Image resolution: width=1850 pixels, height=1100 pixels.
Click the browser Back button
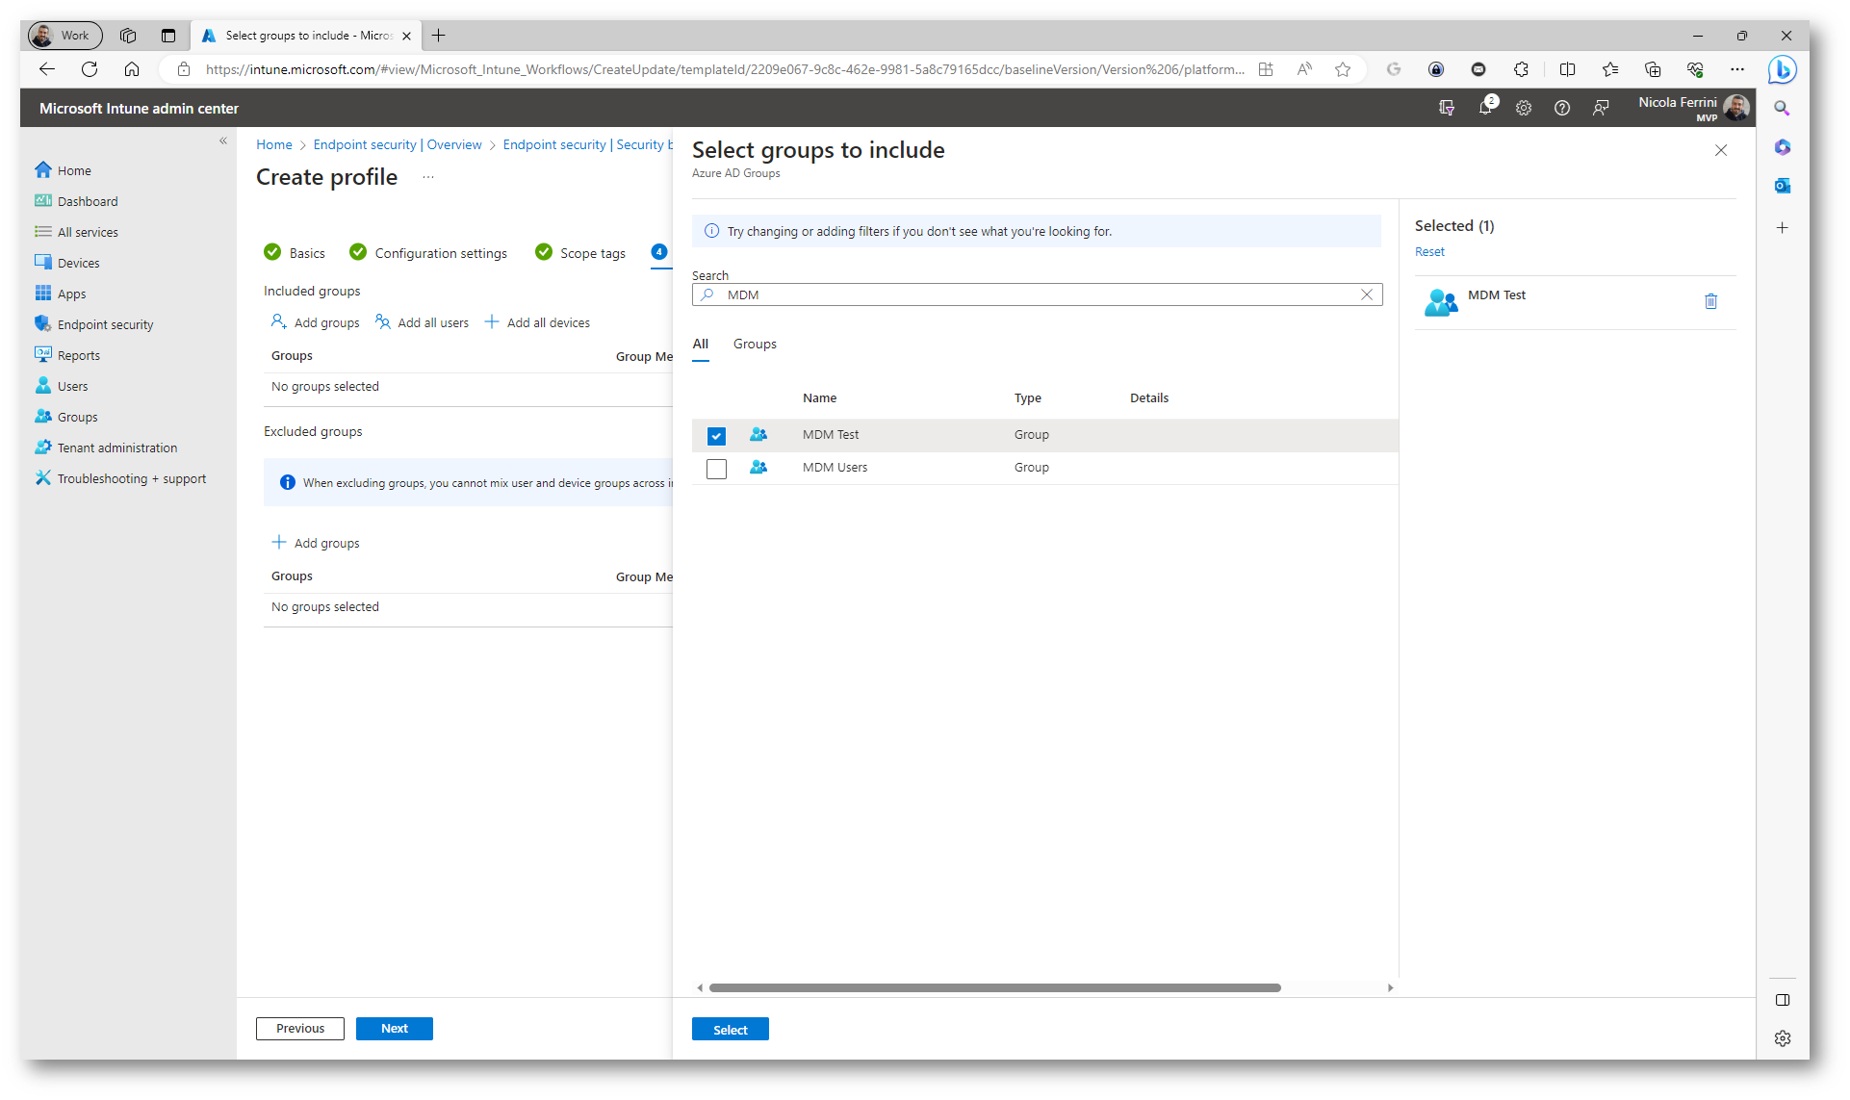tap(47, 69)
